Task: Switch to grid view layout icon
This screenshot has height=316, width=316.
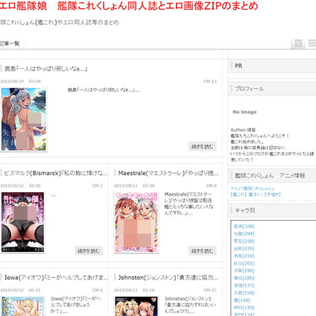Action: tap(298, 43)
